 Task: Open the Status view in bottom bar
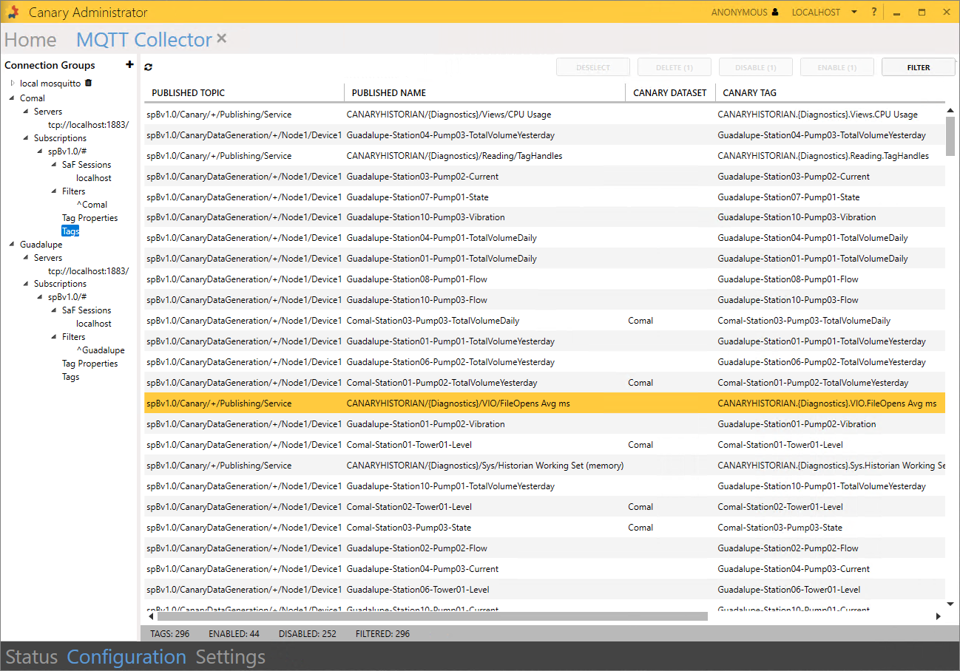coord(32,657)
